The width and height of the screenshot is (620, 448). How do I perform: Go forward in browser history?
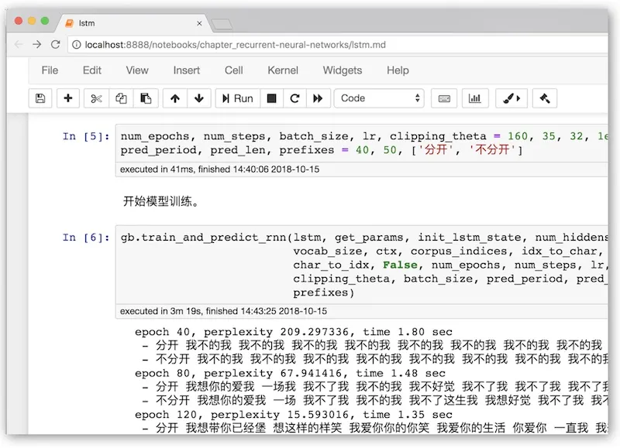(x=36, y=45)
